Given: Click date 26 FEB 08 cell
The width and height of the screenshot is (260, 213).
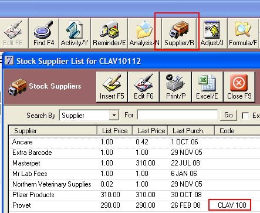Looking at the screenshot, I should click(185, 205).
